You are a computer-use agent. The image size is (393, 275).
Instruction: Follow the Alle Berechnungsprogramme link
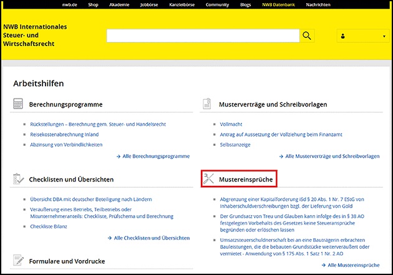click(x=156, y=156)
